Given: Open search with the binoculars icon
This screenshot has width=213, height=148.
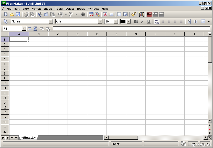Looking at the screenshot, I should 83,14.
